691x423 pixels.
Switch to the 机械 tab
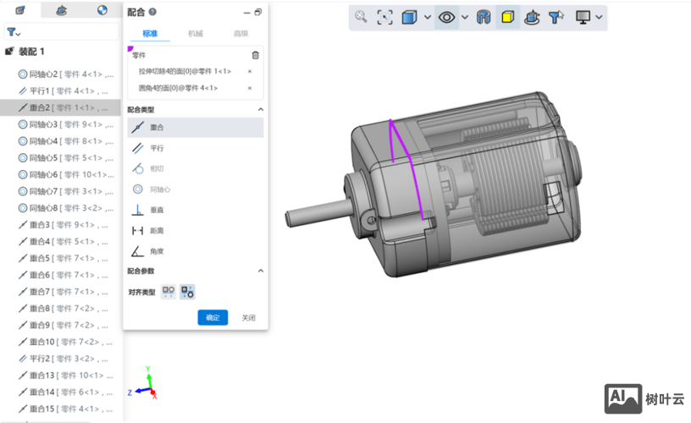196,34
